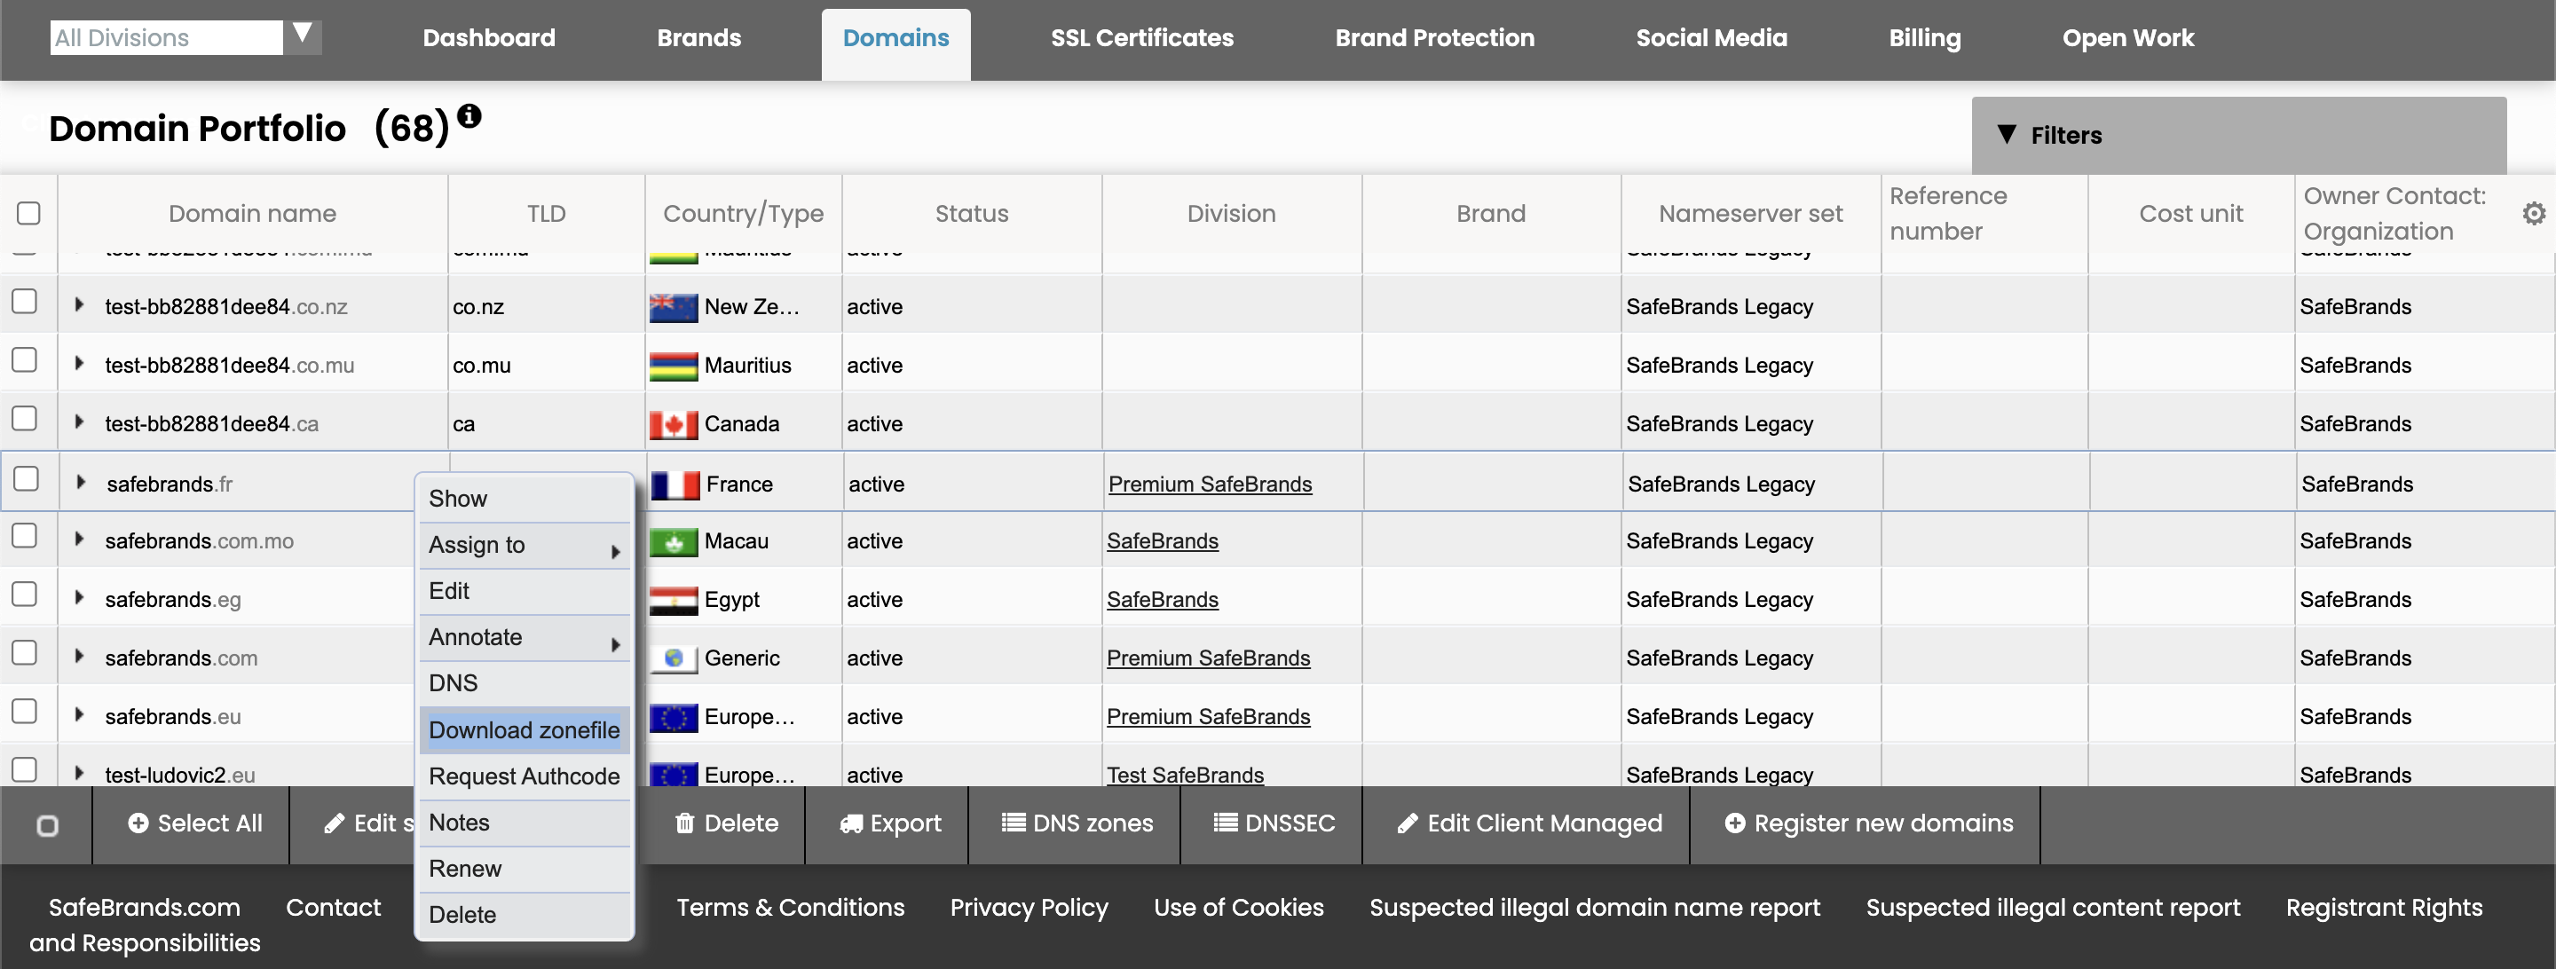Check the box for test-bb82881dee84.ca
The width and height of the screenshot is (2556, 969).
point(25,419)
